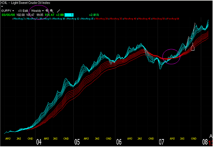The height and width of the screenshot is (147, 213).
Task: Click the 06 year marker on the time axis
Action: click(x=119, y=142)
